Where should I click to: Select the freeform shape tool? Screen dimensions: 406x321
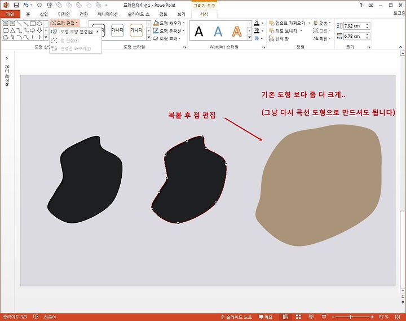click(x=6, y=37)
